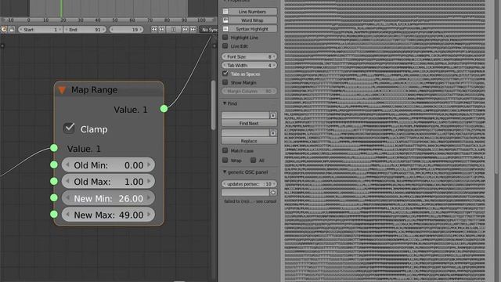This screenshot has width=501, height=282.
Task: Click the timeline editor type icon
Action: coord(4,30)
